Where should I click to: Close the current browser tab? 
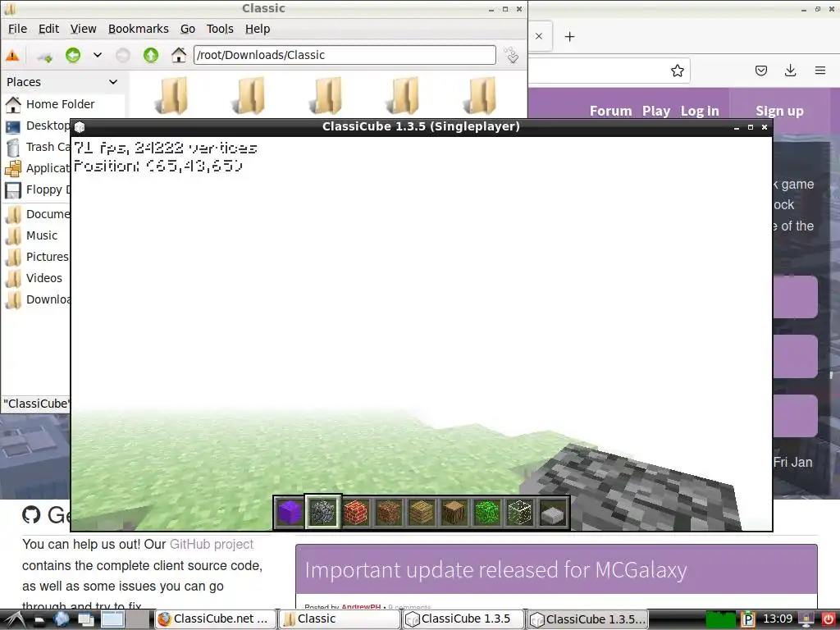[x=539, y=36]
